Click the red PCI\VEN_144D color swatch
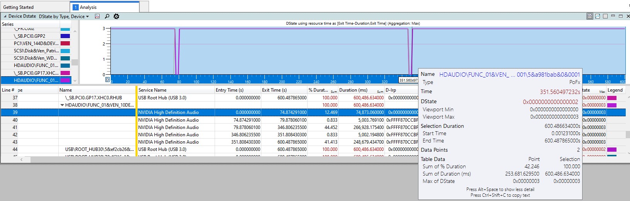The height and width of the screenshot is (201, 630). pos(65,44)
